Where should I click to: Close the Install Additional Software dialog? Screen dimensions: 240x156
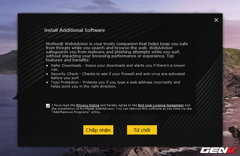click(x=216, y=20)
